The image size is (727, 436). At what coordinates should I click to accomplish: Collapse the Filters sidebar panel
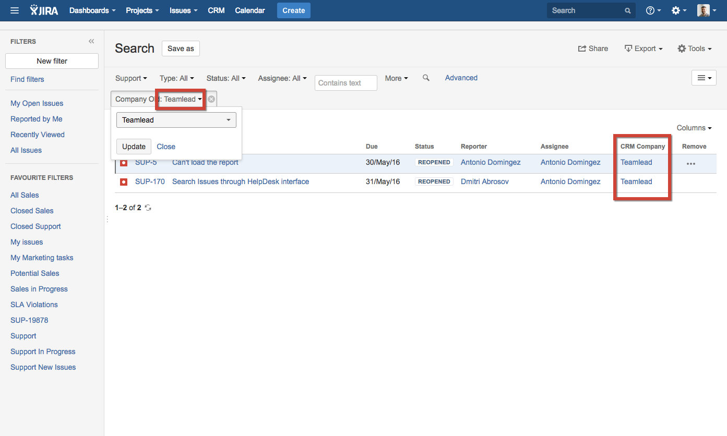point(91,42)
